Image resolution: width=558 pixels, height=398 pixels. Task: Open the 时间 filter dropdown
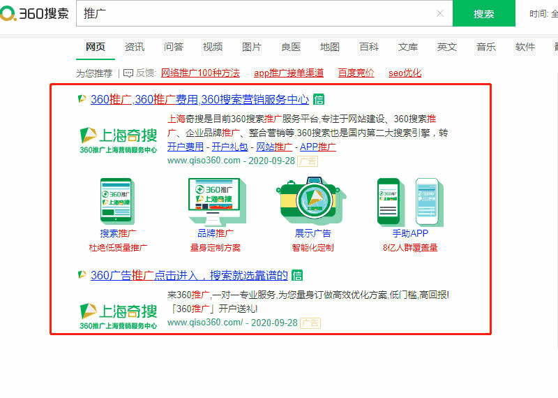(x=544, y=14)
